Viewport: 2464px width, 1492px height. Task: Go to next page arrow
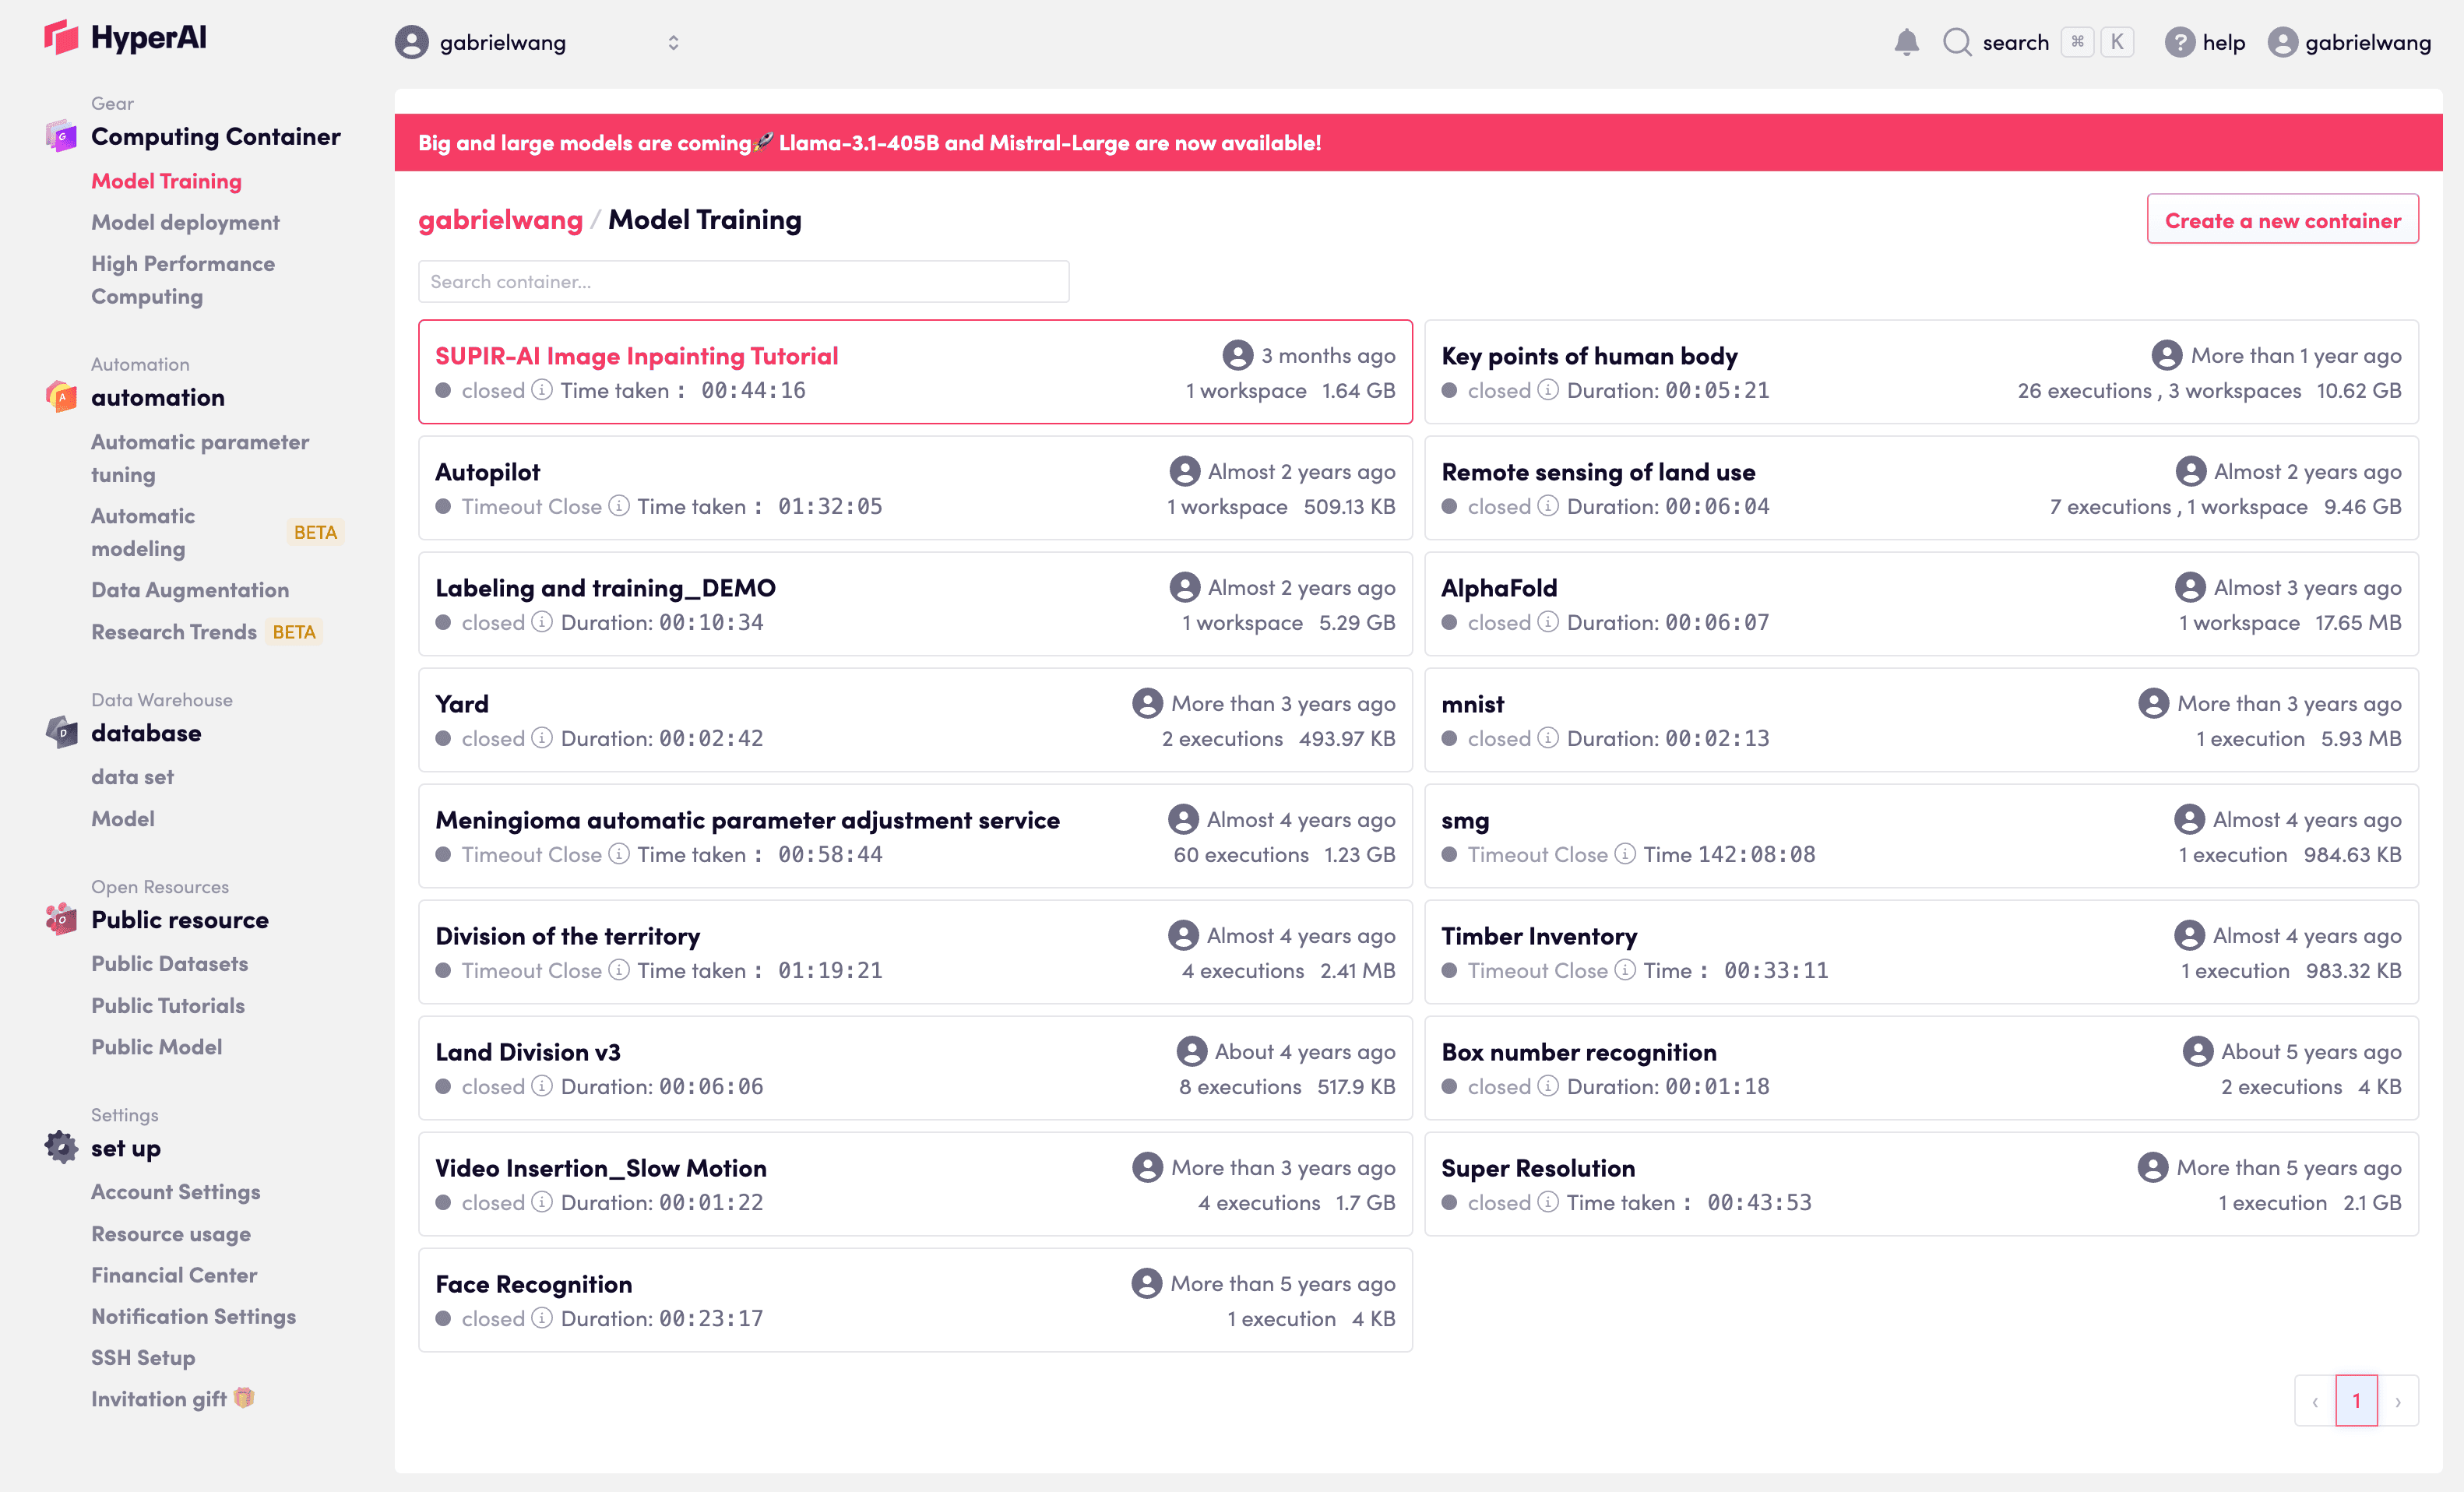point(2398,1401)
